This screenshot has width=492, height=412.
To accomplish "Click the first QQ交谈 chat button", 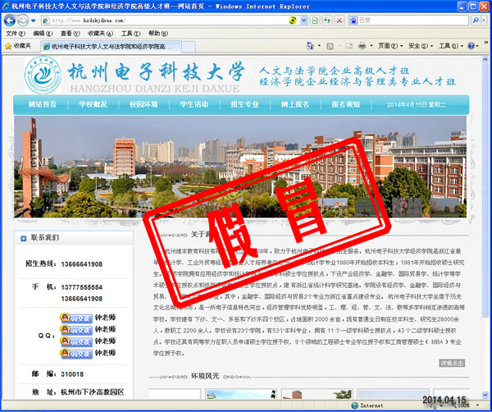I will pos(76,318).
